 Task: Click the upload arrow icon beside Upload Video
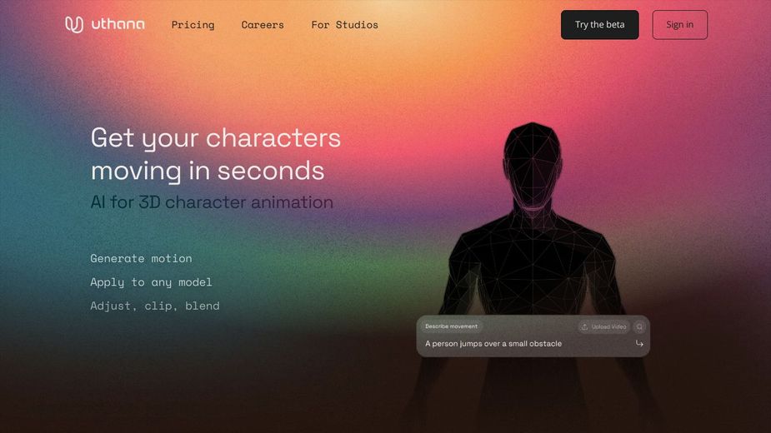click(584, 327)
